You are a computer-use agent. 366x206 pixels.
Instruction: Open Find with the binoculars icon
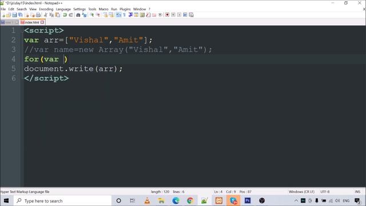pos(78,15)
